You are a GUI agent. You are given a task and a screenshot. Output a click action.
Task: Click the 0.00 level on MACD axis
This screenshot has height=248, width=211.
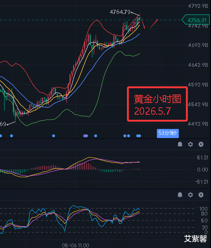203,170
